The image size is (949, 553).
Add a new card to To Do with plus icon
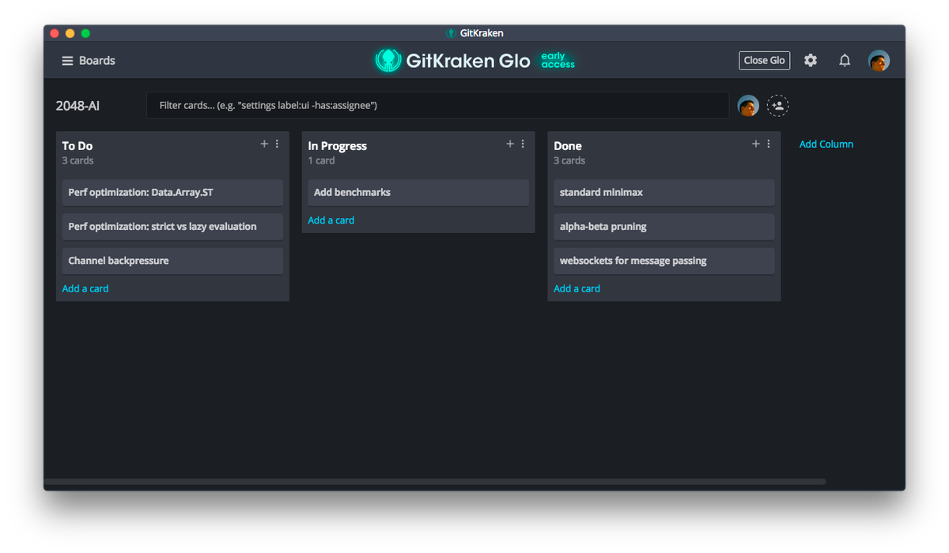pos(264,144)
